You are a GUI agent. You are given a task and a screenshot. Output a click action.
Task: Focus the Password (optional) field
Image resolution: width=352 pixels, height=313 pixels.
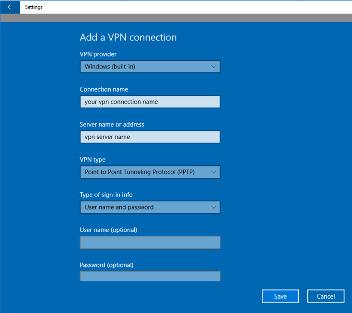(x=150, y=276)
